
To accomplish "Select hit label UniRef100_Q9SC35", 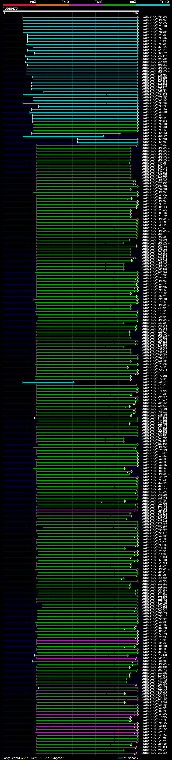I will point(154,106).
